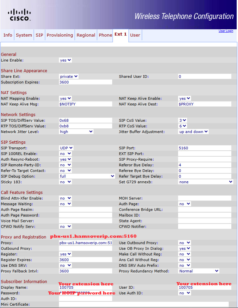Click the Subscription Expires field
Image resolution: width=238 pixels, height=308 pixels.
[x=86, y=82]
